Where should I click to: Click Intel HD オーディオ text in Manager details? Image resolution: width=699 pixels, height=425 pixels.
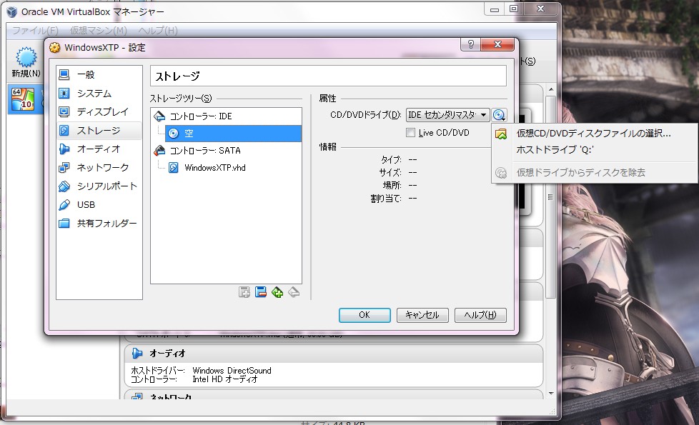point(225,379)
